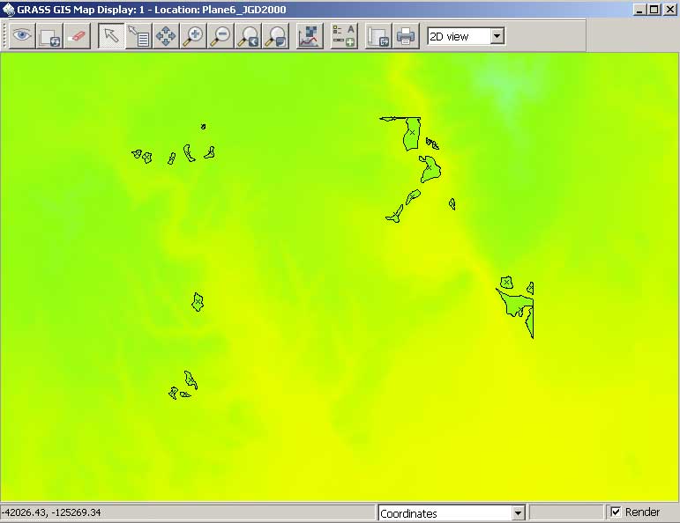This screenshot has width=680, height=523.
Task: Erase display with eraser icon
Action: click(77, 36)
